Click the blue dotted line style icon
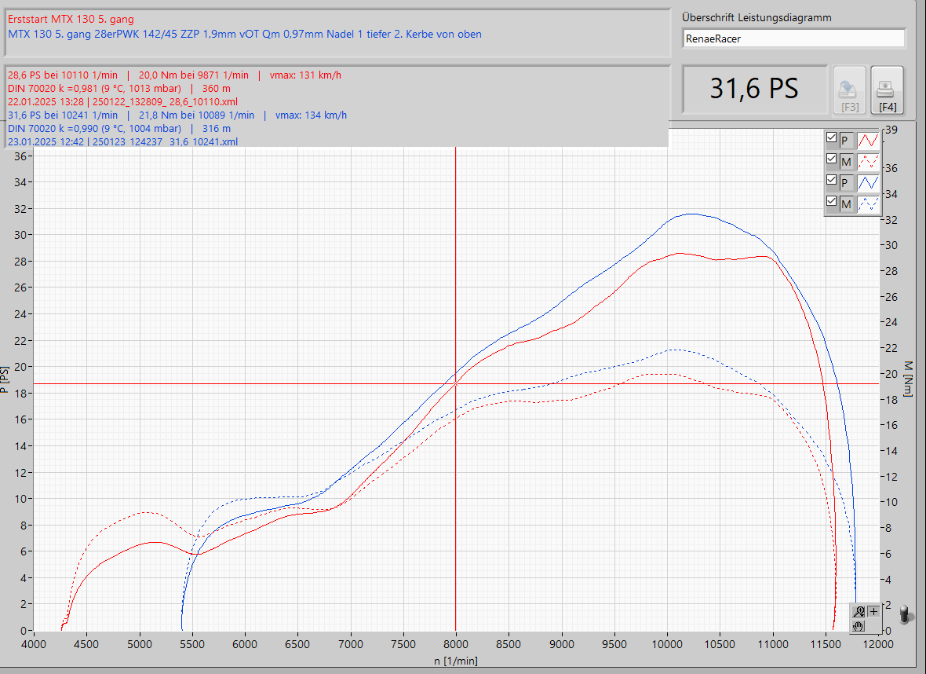 [x=868, y=204]
